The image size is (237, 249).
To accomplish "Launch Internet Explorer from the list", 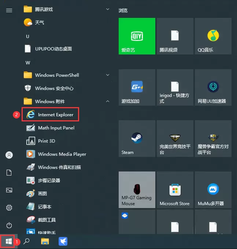I will tap(50, 114).
